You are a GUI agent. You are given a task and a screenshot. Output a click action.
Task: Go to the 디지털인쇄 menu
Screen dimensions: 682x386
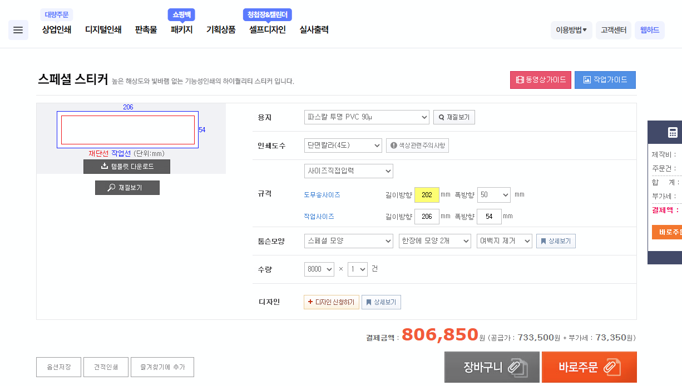[x=103, y=30]
